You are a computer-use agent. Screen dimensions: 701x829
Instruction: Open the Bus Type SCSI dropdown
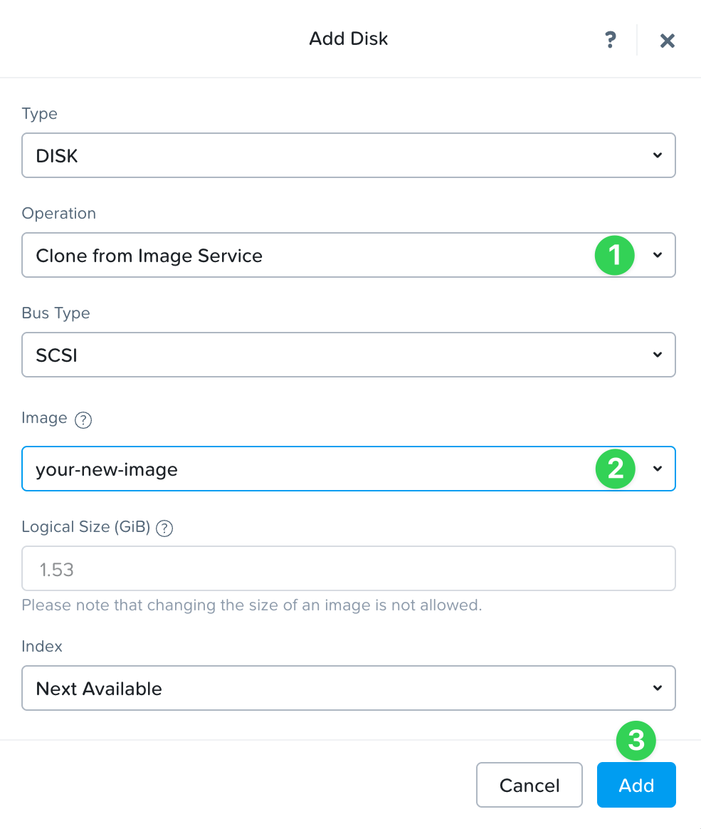click(348, 355)
